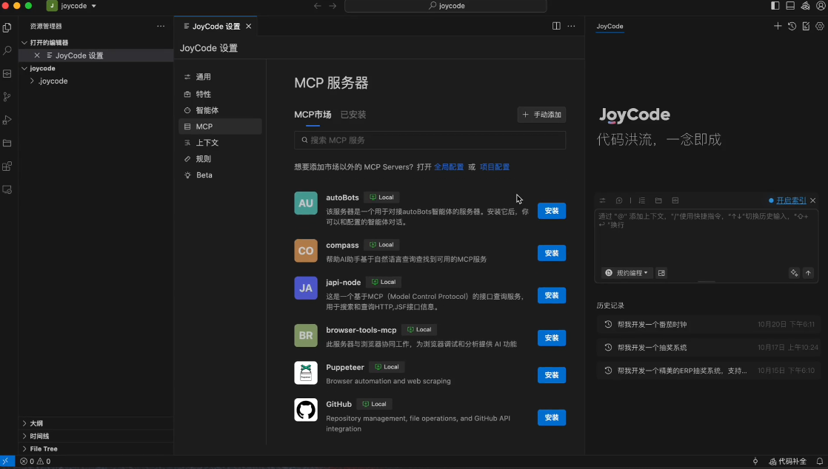Go forward with right arrow in title bar
828x469 pixels.
pos(333,6)
